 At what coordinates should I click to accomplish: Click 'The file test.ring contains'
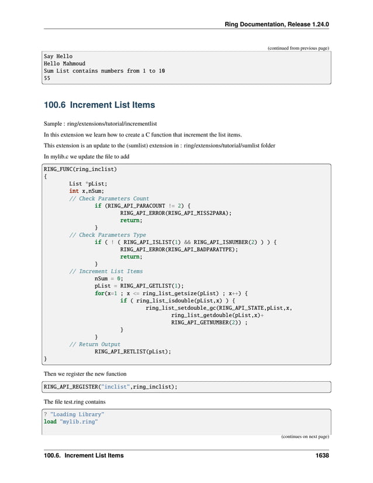pos(75,402)
